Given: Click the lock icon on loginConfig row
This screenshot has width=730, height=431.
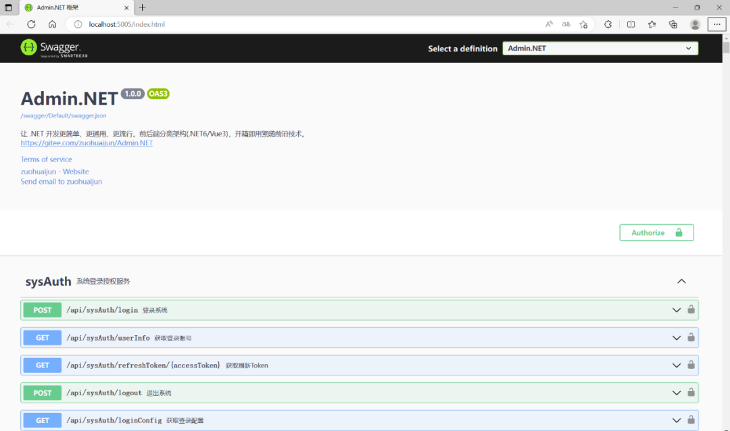Looking at the screenshot, I should (x=691, y=420).
